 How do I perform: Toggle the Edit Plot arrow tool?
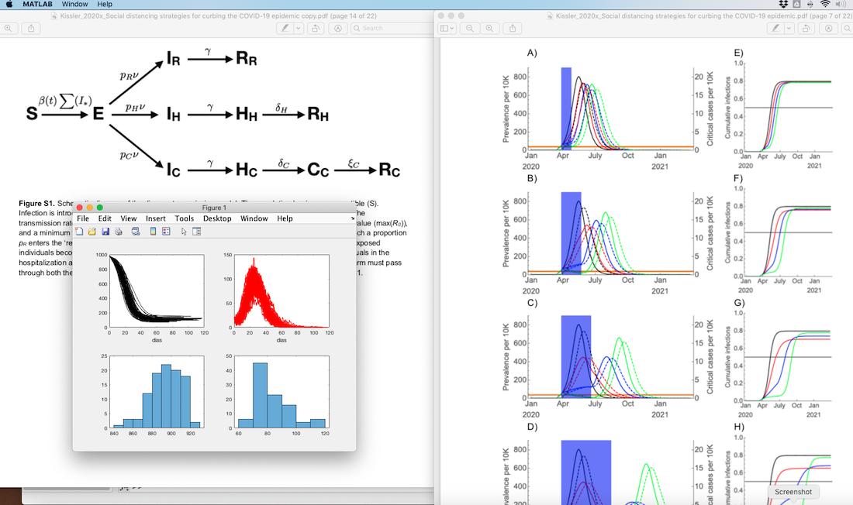[184, 232]
